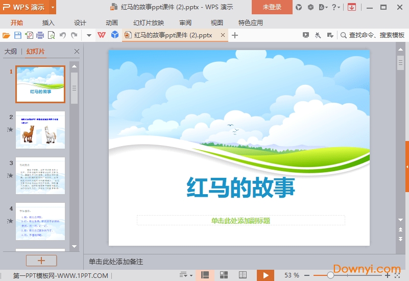Image resolution: width=409 pixels, height=281 pixels.
Task: Click the orange Open folder icon
Action: (6, 35)
